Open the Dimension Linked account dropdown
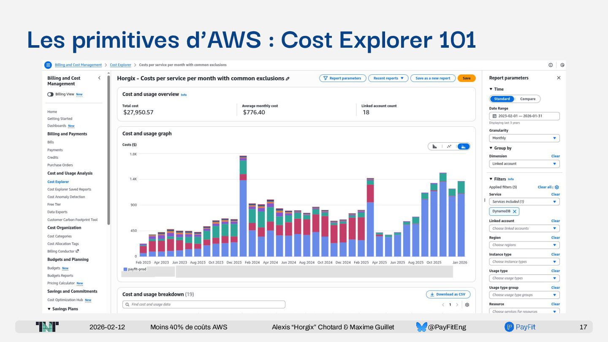608x342 pixels. [x=524, y=164]
